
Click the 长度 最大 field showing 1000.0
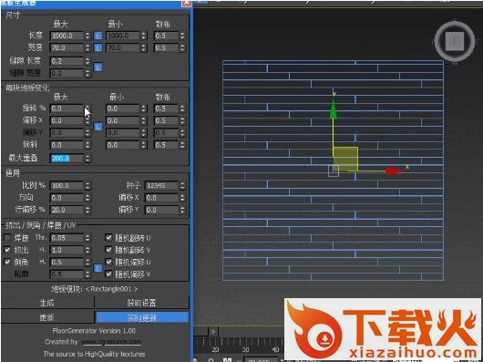(x=67, y=36)
